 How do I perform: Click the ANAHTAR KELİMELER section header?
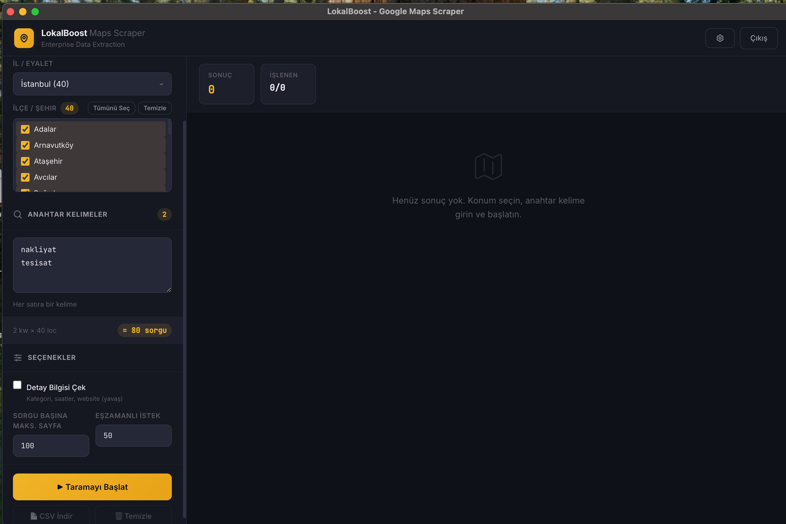pyautogui.click(x=67, y=215)
